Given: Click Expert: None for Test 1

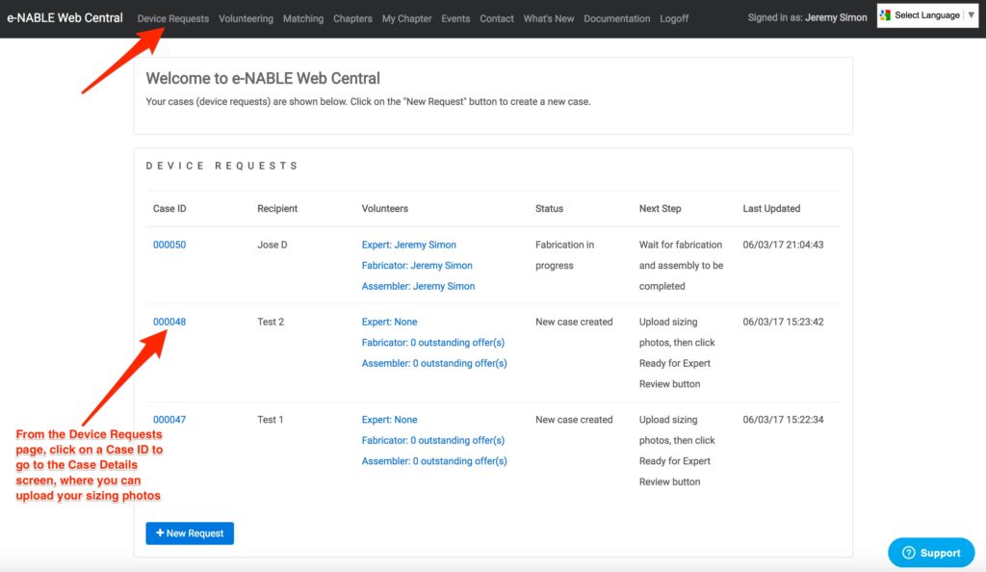Looking at the screenshot, I should click(389, 419).
